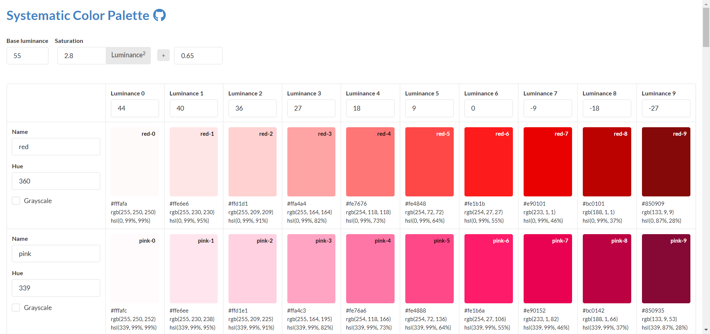Click the Systematic Color Palette heading

[78, 15]
